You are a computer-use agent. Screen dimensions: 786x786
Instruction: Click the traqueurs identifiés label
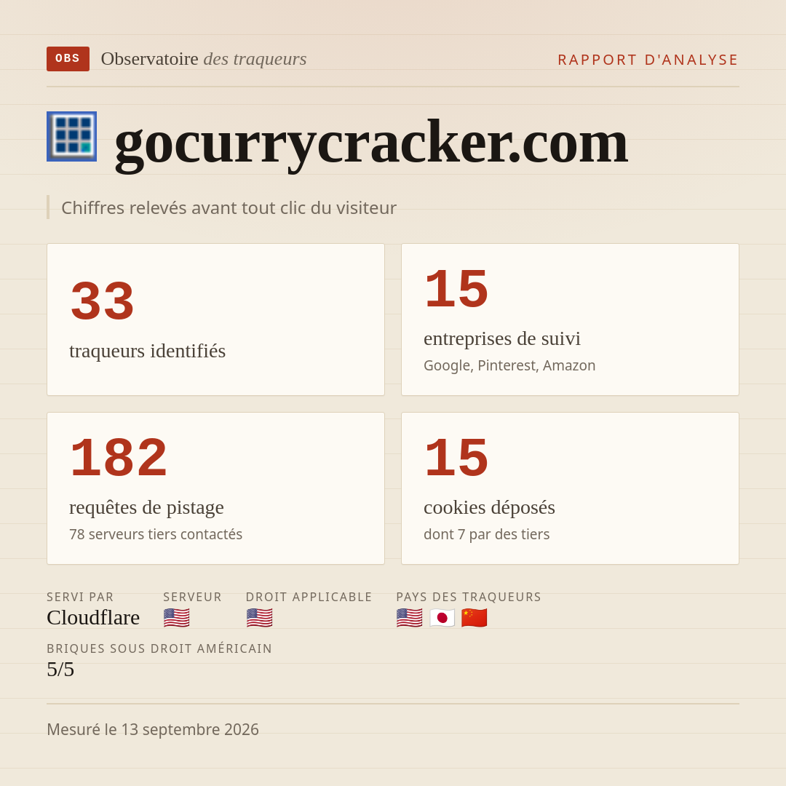[x=147, y=351]
